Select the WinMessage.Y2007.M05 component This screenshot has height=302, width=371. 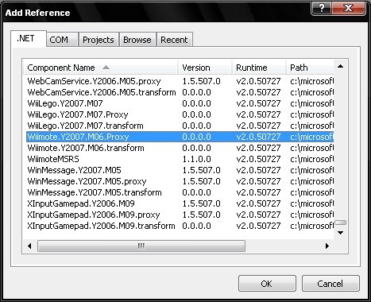pos(180,170)
